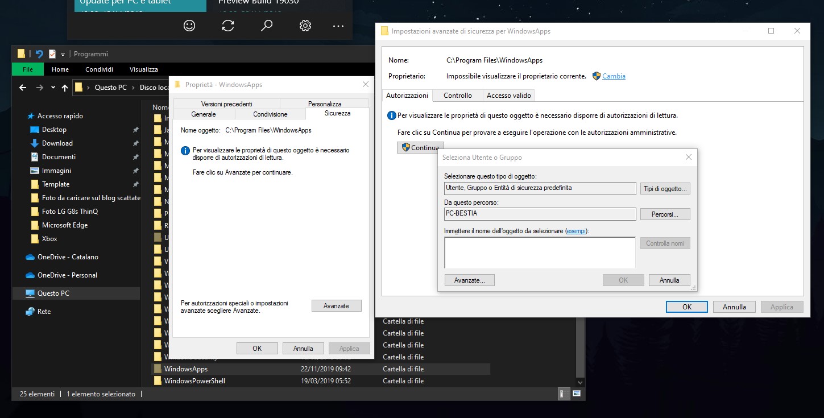Open Template folder in navigation pane
This screenshot has height=418, width=824.
pyautogui.click(x=56, y=184)
